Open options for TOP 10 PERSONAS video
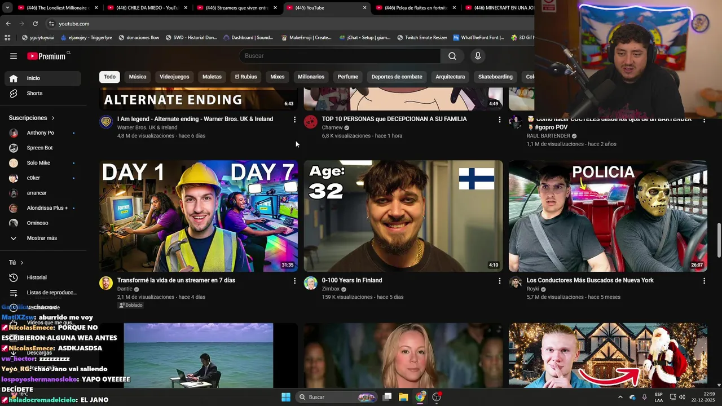722x406 pixels. coord(499,120)
